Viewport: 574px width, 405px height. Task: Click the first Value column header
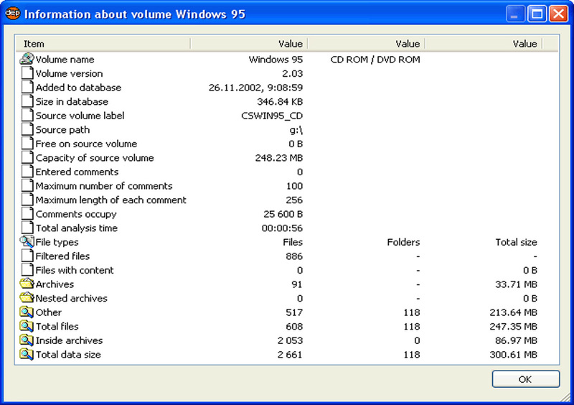(x=249, y=44)
